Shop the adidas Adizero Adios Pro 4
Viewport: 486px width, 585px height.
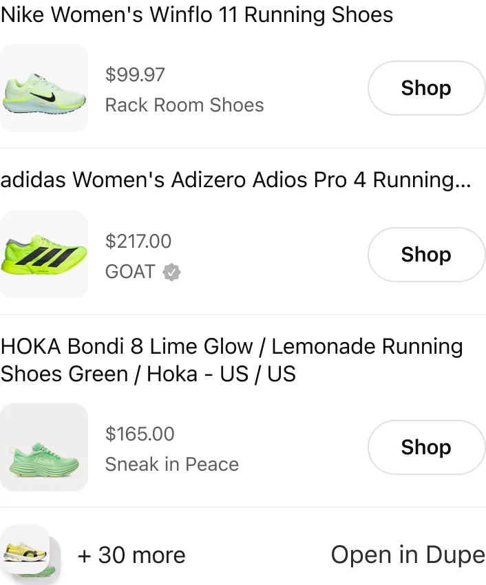pos(426,255)
